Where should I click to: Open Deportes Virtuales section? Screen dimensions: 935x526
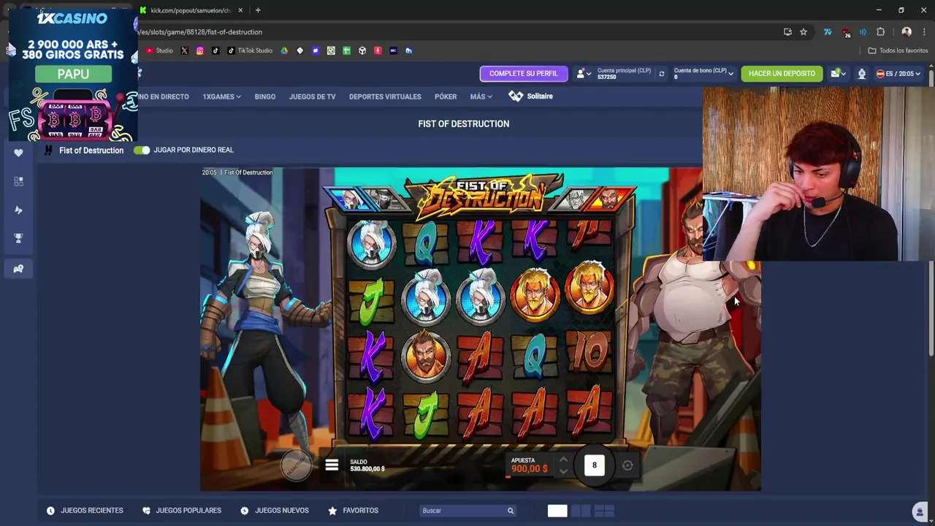[x=385, y=96]
